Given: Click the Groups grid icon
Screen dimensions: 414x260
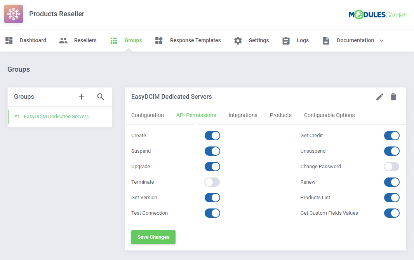Looking at the screenshot, I should pos(113,40).
